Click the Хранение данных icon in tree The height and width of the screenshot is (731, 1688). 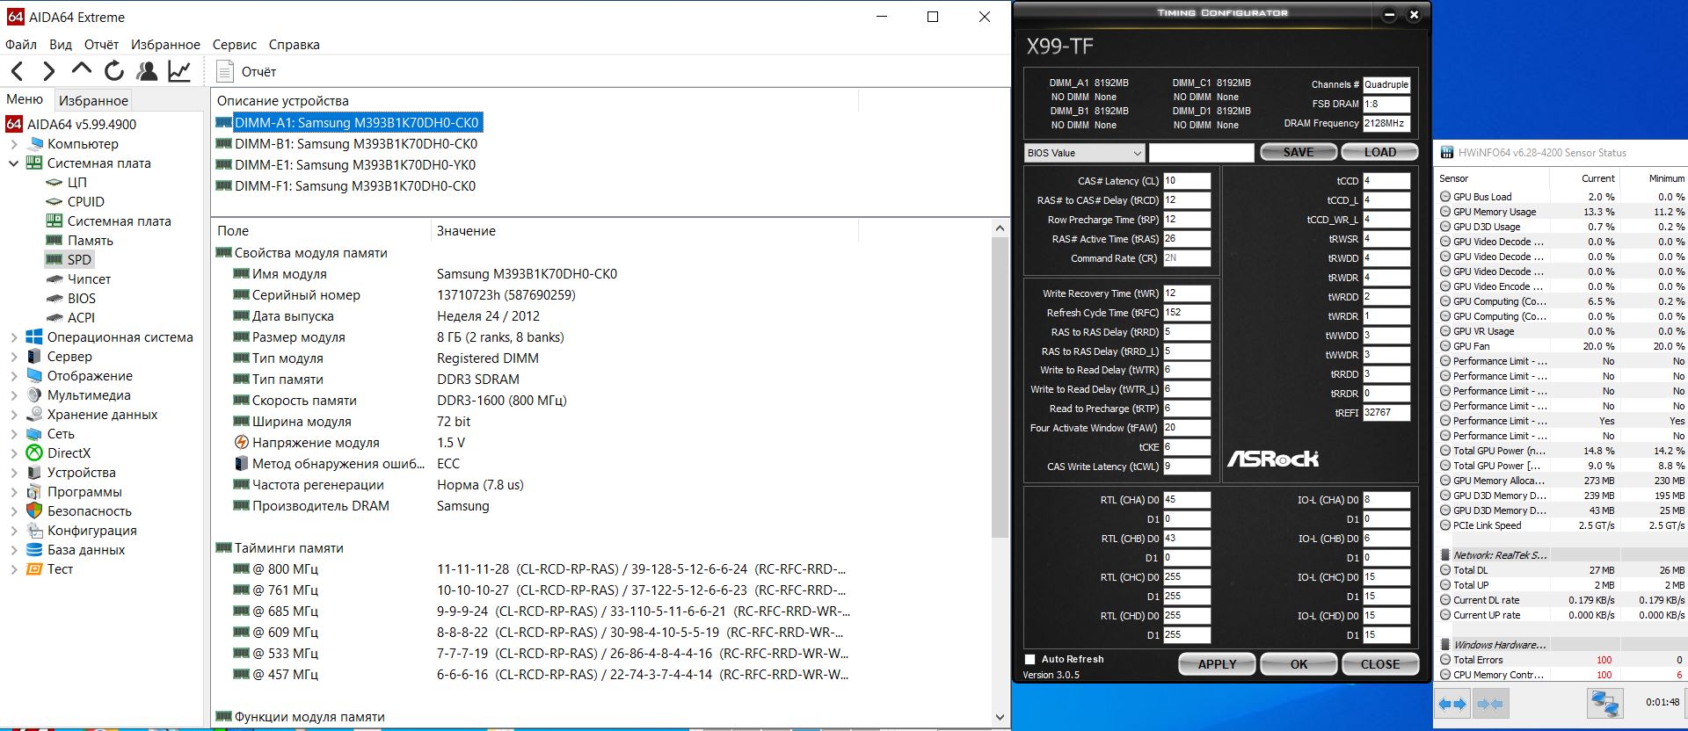(34, 414)
